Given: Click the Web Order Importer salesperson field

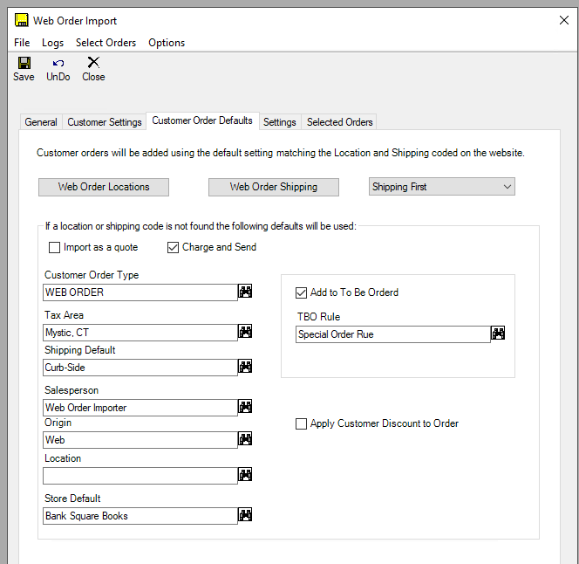Looking at the screenshot, I should point(140,408).
